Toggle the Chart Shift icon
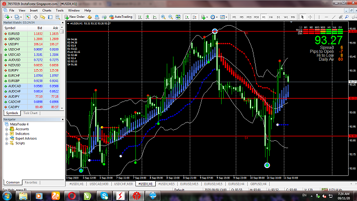The width and height of the screenshot is (357, 201). (x=194, y=17)
